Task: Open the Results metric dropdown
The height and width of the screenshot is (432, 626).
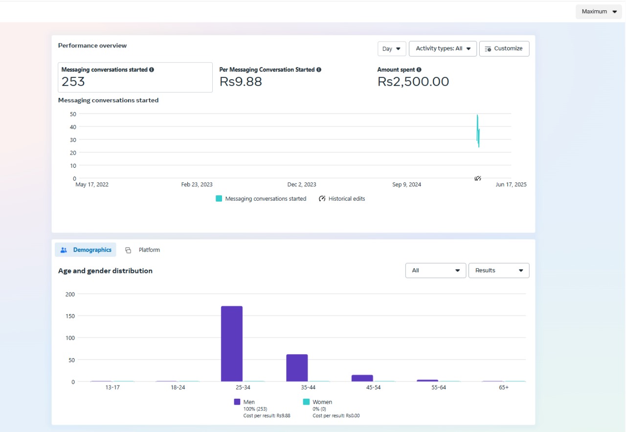Action: tap(498, 271)
